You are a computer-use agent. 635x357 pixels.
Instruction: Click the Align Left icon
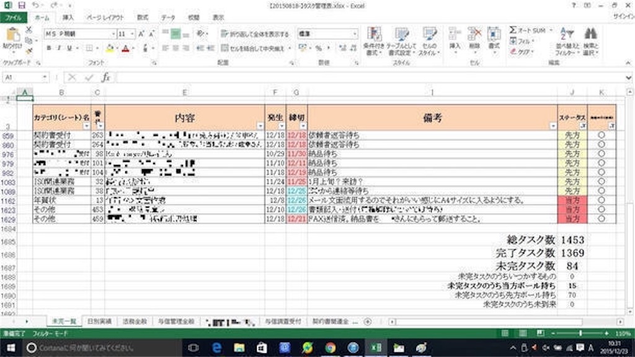tap(165, 48)
